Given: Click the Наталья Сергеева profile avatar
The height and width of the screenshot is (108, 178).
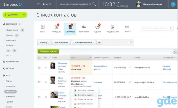Looking at the screenshot, I should (x=138, y=4).
